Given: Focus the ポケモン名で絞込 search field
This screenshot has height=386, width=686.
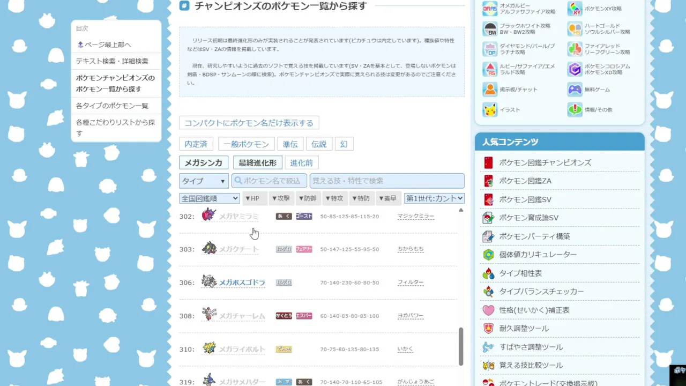Looking at the screenshot, I should click(x=269, y=181).
